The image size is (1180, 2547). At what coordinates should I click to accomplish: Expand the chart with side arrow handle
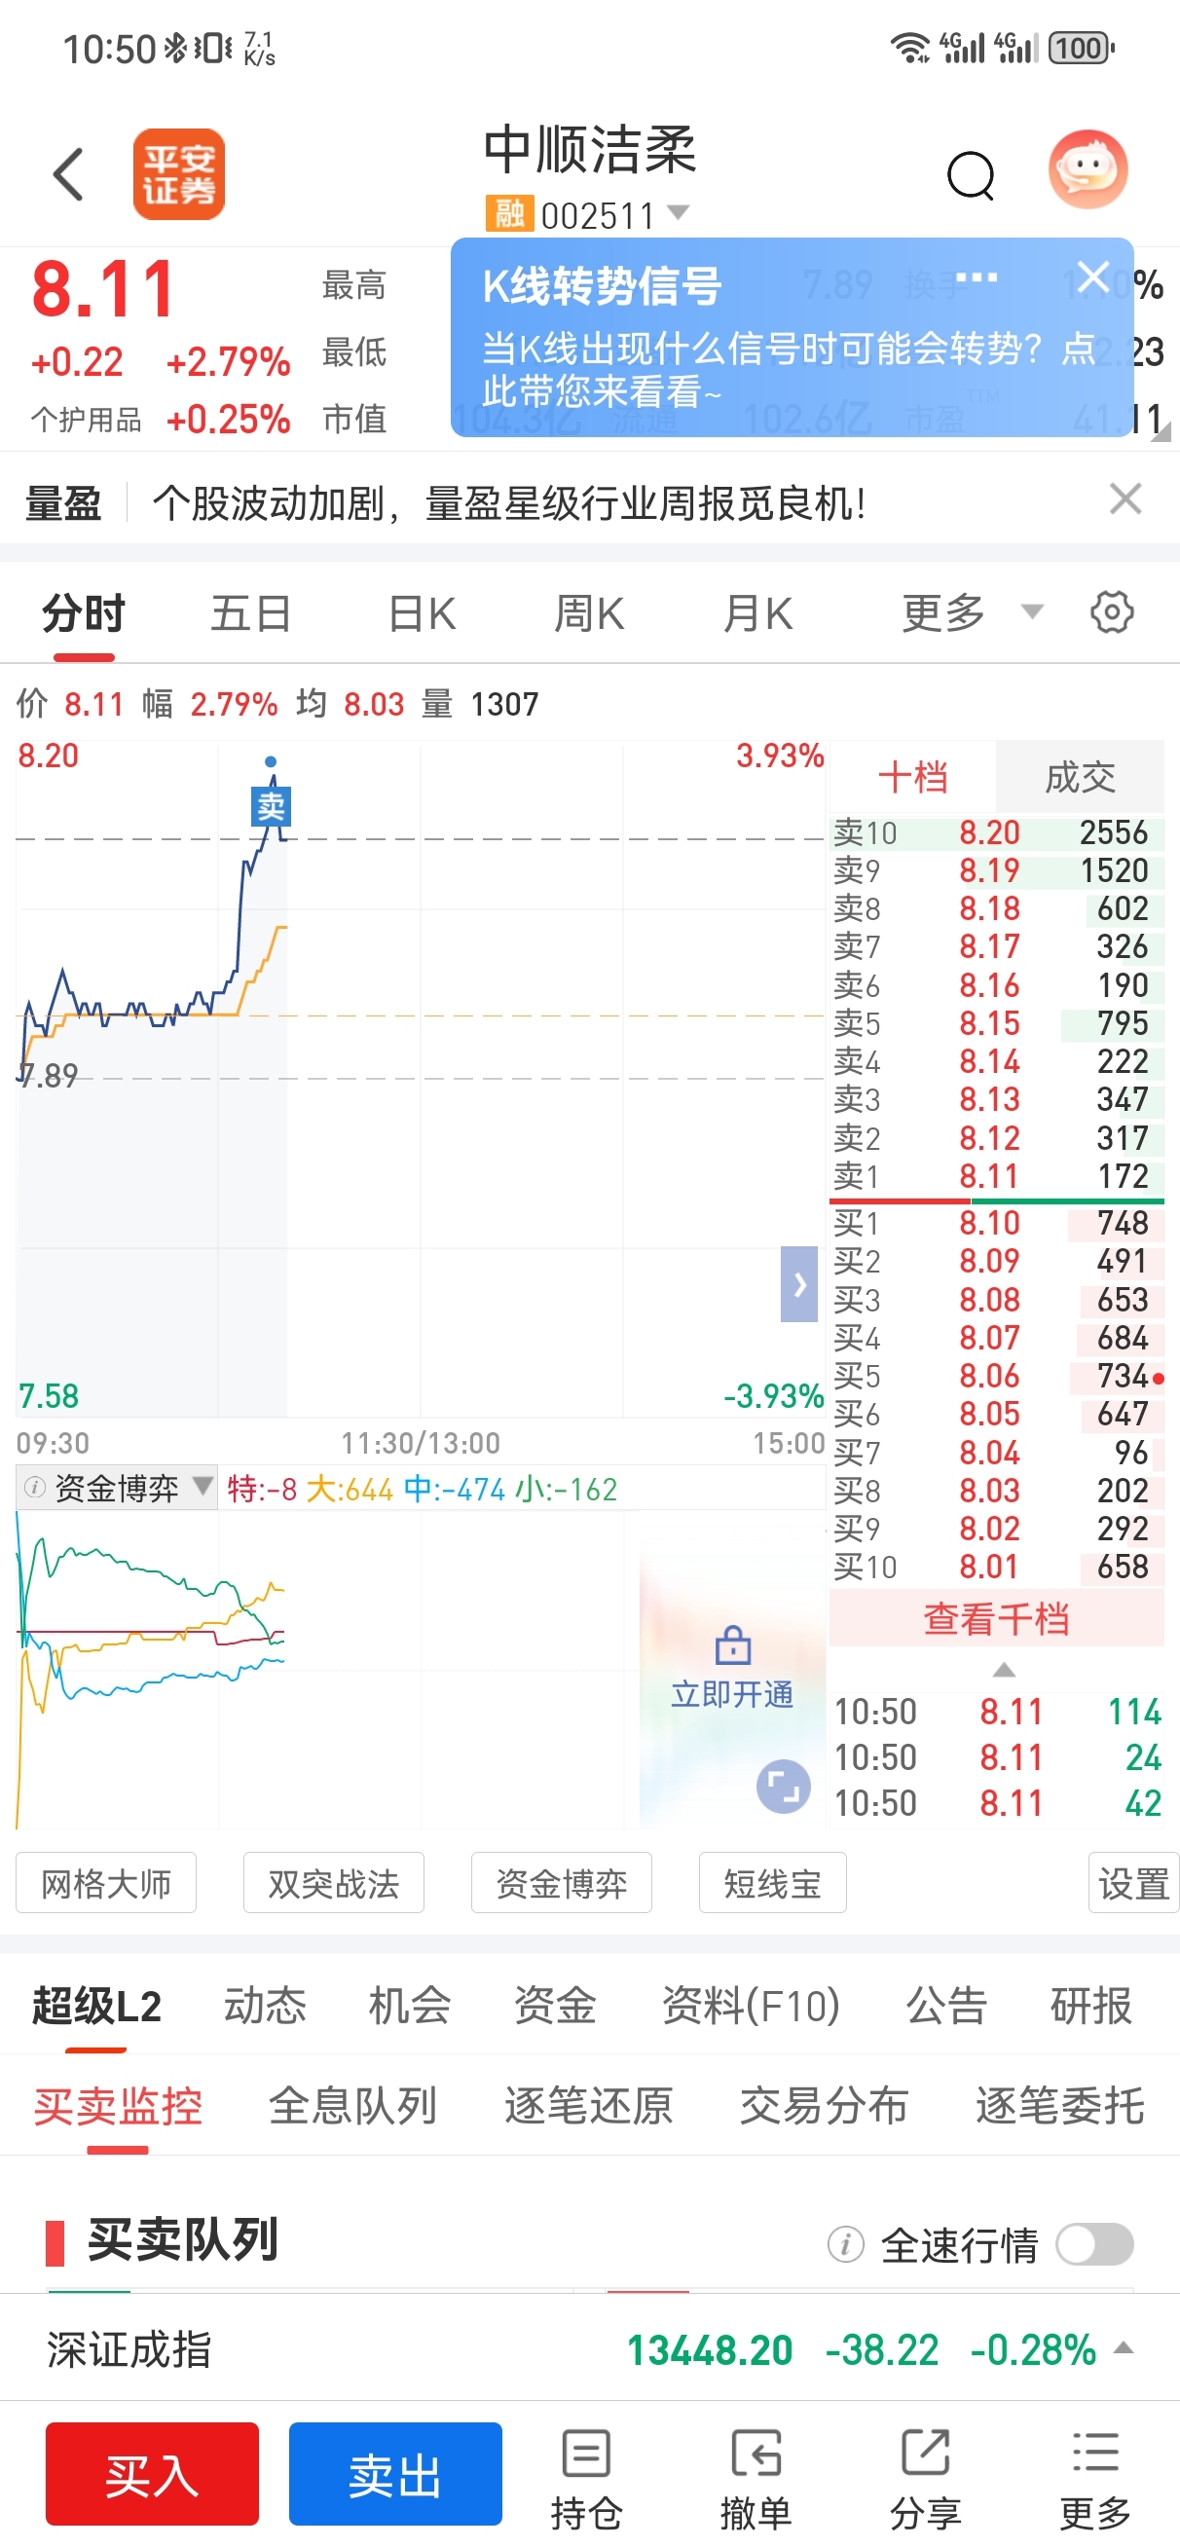tap(799, 1283)
